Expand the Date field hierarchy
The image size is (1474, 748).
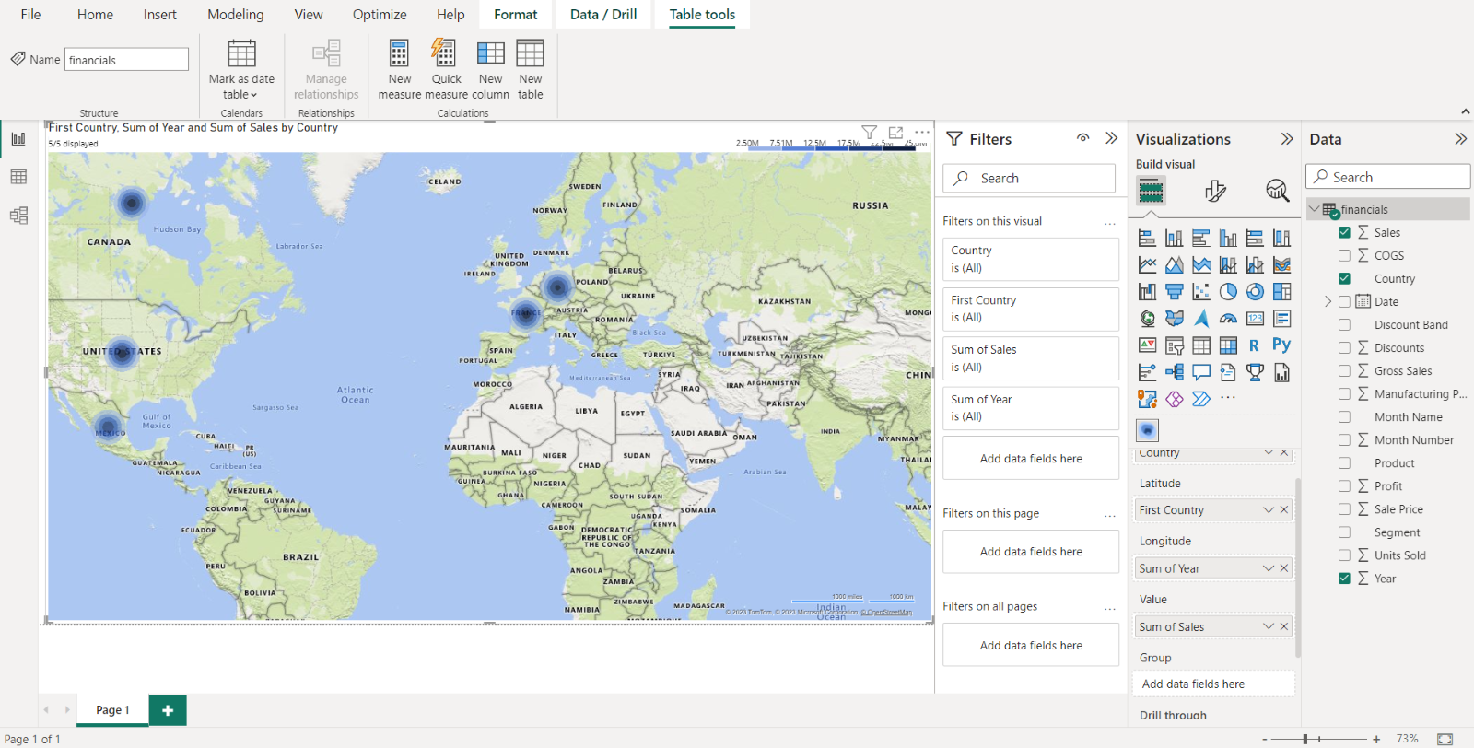(x=1328, y=302)
